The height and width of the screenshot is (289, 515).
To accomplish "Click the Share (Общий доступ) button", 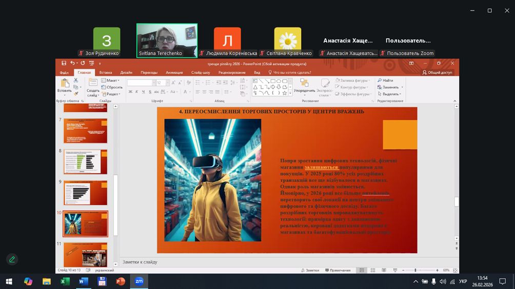I will pyautogui.click(x=438, y=72).
